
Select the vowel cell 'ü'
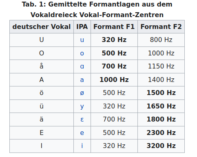coord(42,106)
